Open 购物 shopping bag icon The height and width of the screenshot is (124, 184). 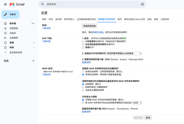pyautogui.click(x=5, y=48)
